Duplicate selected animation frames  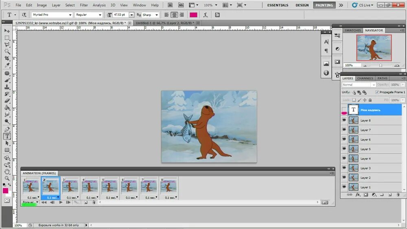click(x=85, y=202)
